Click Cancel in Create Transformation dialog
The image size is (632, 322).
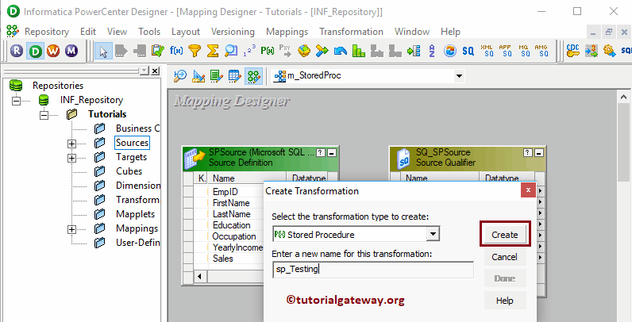tap(505, 257)
